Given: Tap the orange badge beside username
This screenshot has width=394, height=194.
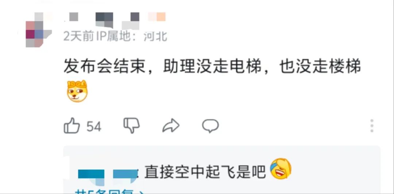Looking at the screenshot, I should pyautogui.click(x=157, y=16).
